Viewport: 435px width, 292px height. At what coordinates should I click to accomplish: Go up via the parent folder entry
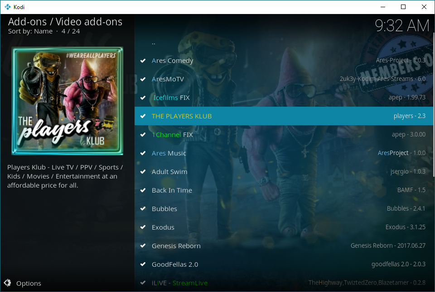pos(154,42)
